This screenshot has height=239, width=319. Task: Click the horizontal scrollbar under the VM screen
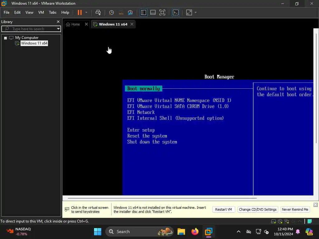[x=162, y=198]
